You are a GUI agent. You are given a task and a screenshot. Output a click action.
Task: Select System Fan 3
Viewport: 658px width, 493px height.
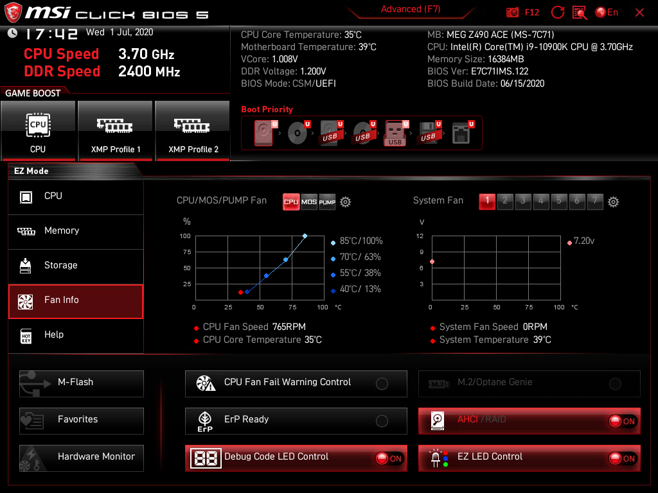(523, 201)
